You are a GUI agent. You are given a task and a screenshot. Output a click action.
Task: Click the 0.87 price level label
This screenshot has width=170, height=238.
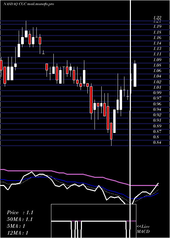point(157,132)
